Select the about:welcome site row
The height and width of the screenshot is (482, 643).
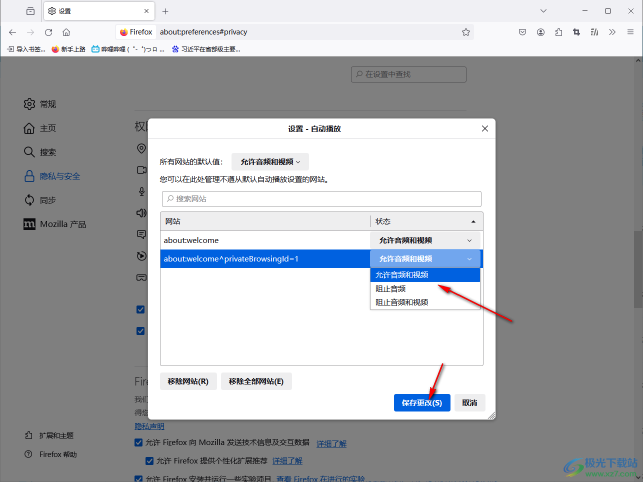pos(265,240)
